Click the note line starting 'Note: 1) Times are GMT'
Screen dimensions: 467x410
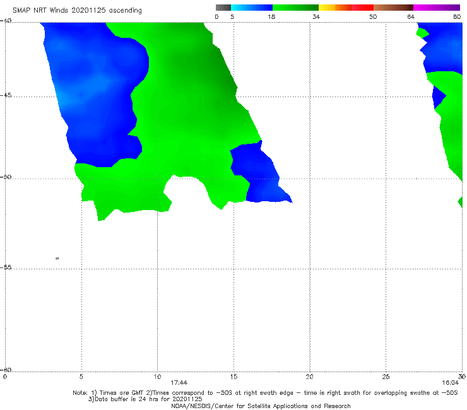coord(265,393)
